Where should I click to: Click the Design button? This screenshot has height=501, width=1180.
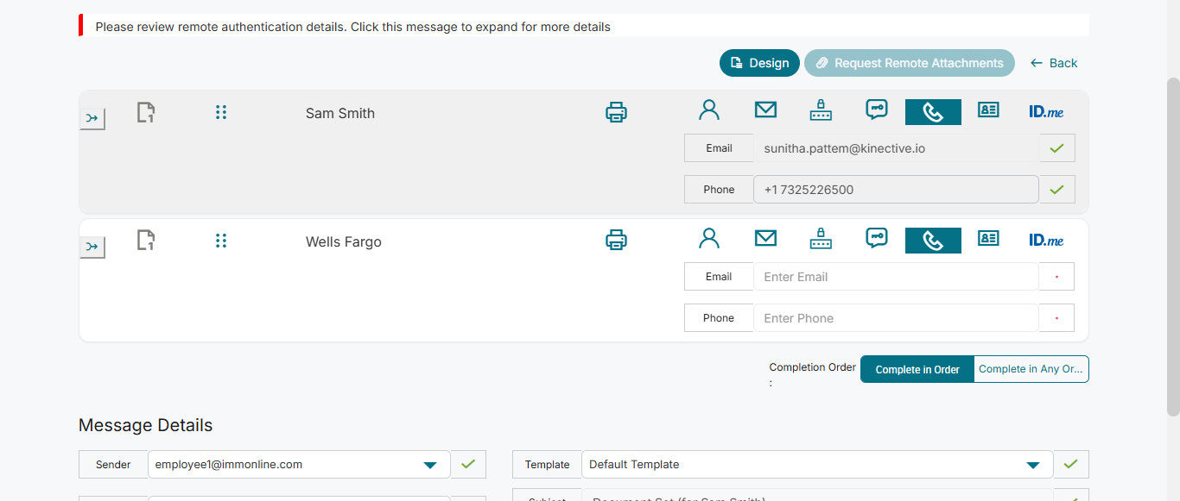(x=759, y=63)
